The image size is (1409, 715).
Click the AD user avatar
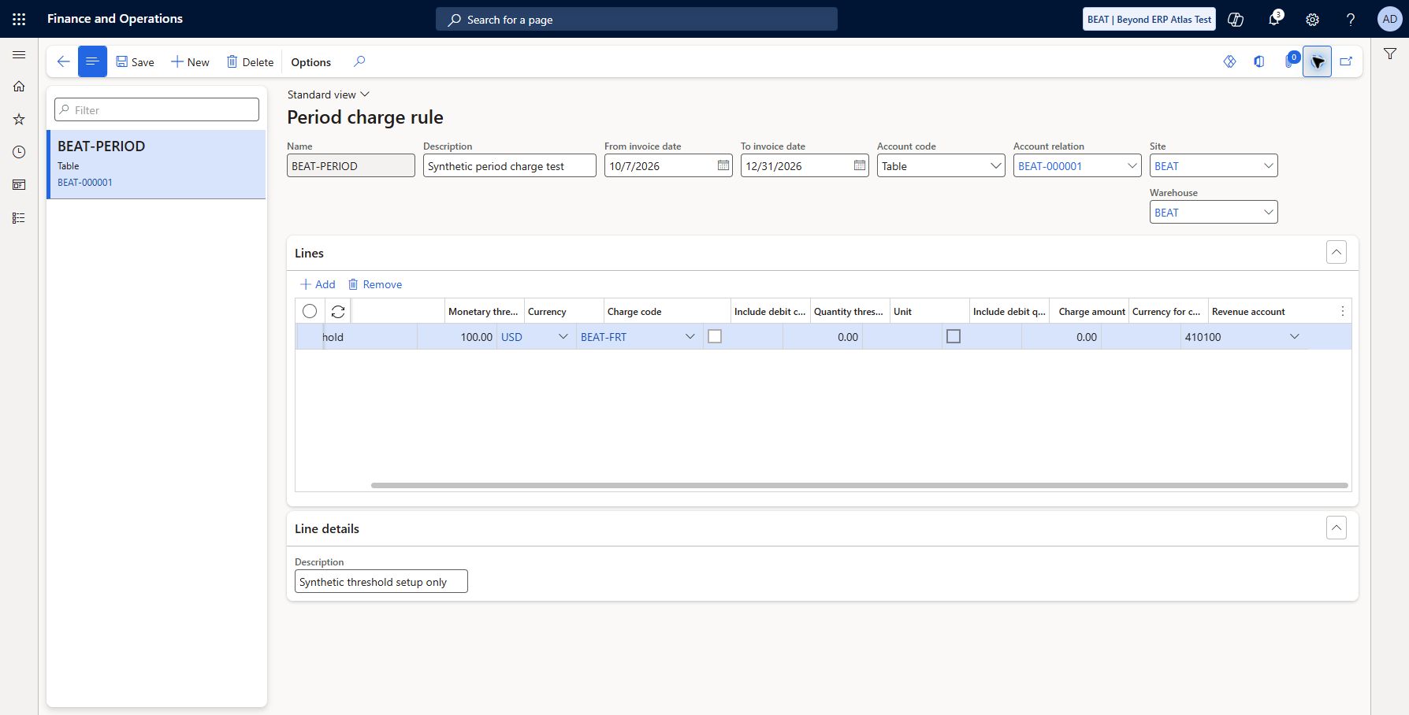pos(1389,19)
